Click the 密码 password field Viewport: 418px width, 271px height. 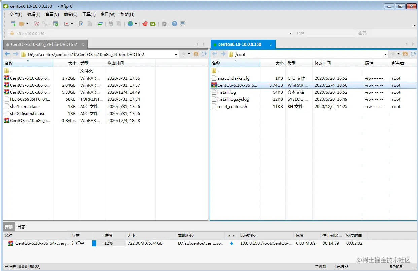click(386, 33)
